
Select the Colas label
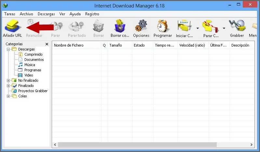22,96
